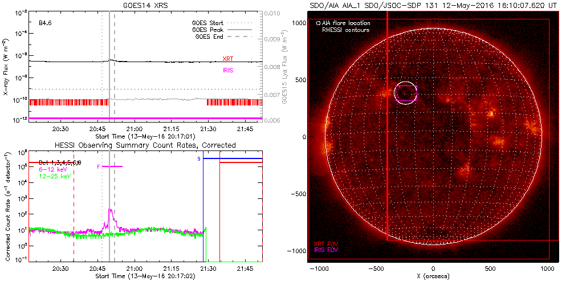570x285 pixels.
Task: Click the magenta 'IRIS' label in the GOES plot
Action: point(227,70)
